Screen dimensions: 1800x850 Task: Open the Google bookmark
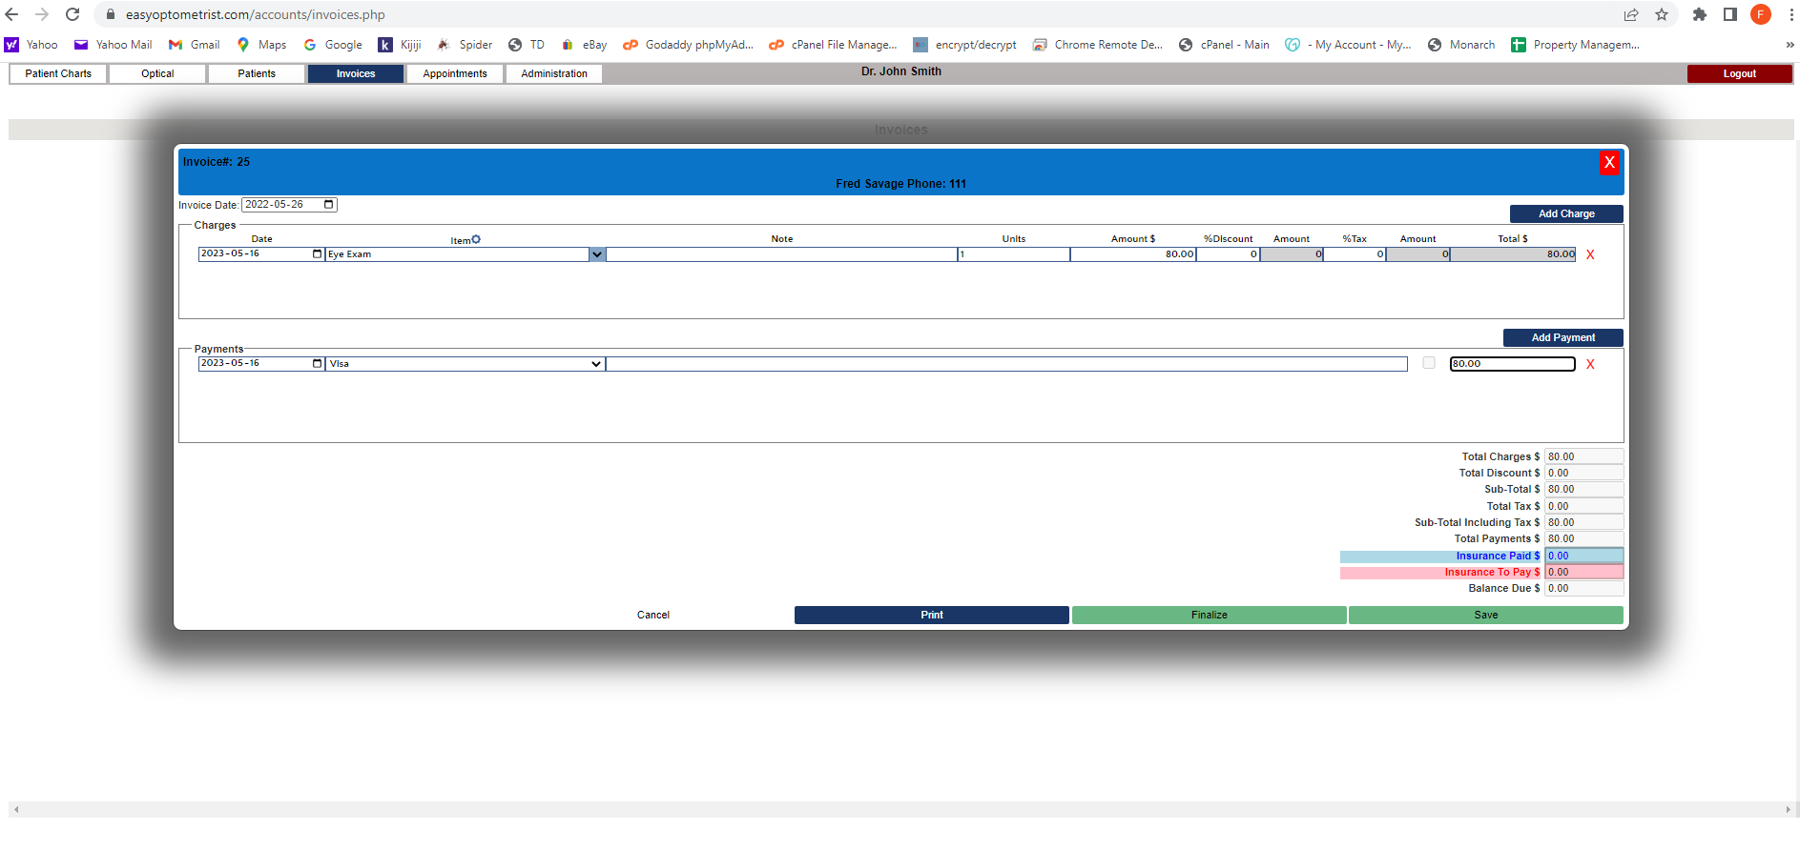coord(333,45)
